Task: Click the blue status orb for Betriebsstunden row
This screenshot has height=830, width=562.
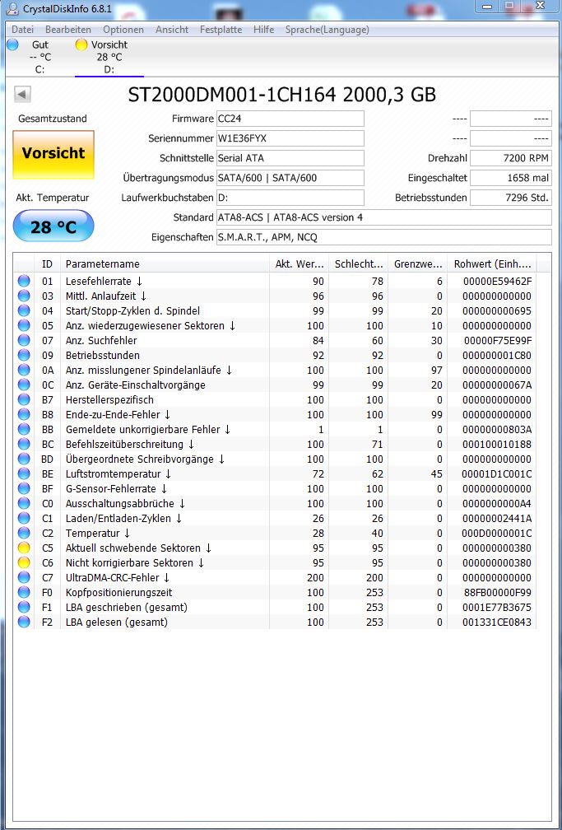Action: pos(24,355)
